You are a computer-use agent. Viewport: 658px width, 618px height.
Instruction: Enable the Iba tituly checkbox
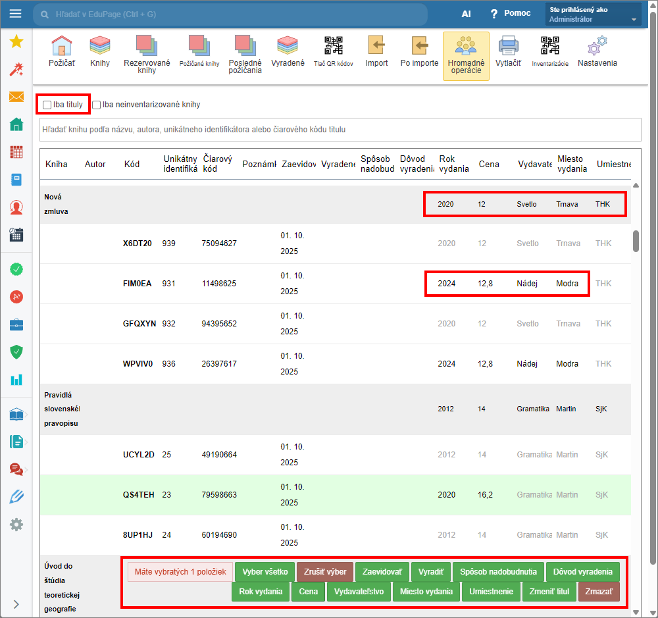tap(47, 105)
